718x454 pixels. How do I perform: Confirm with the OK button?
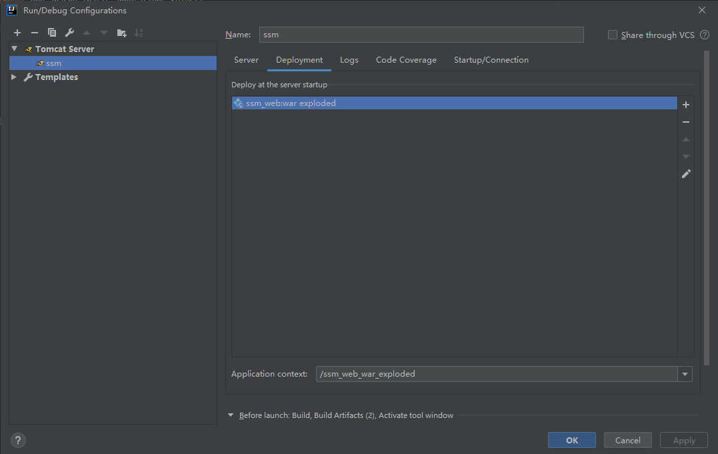tap(572, 440)
